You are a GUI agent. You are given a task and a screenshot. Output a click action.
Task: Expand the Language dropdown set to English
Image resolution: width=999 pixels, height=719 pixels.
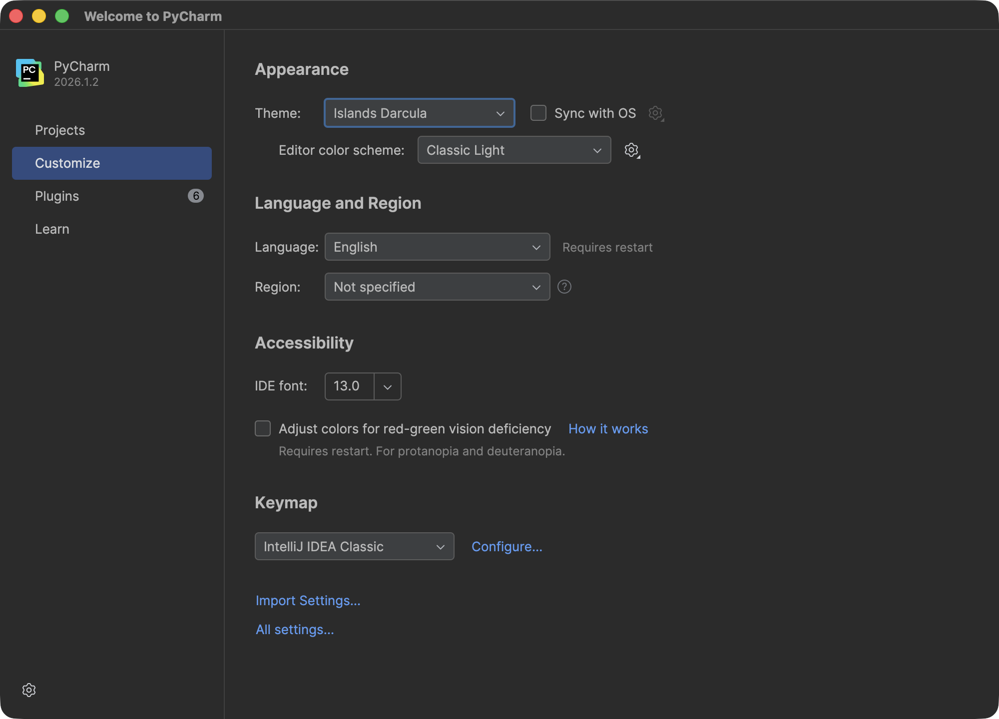point(438,247)
